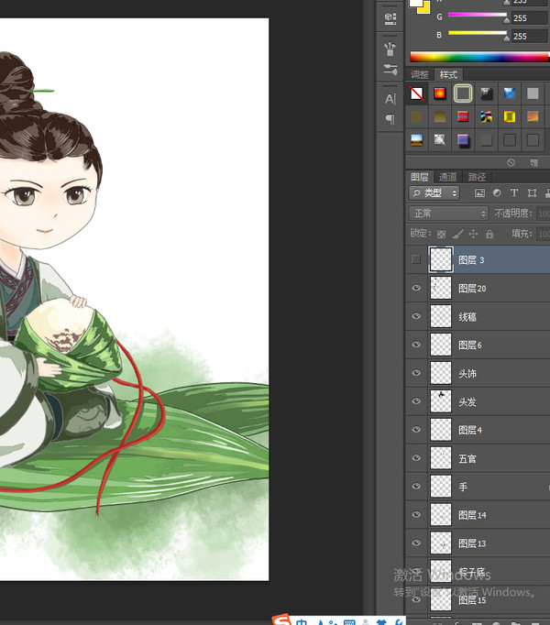Select the 线稿 layer name
550x625 pixels.
[x=467, y=316]
